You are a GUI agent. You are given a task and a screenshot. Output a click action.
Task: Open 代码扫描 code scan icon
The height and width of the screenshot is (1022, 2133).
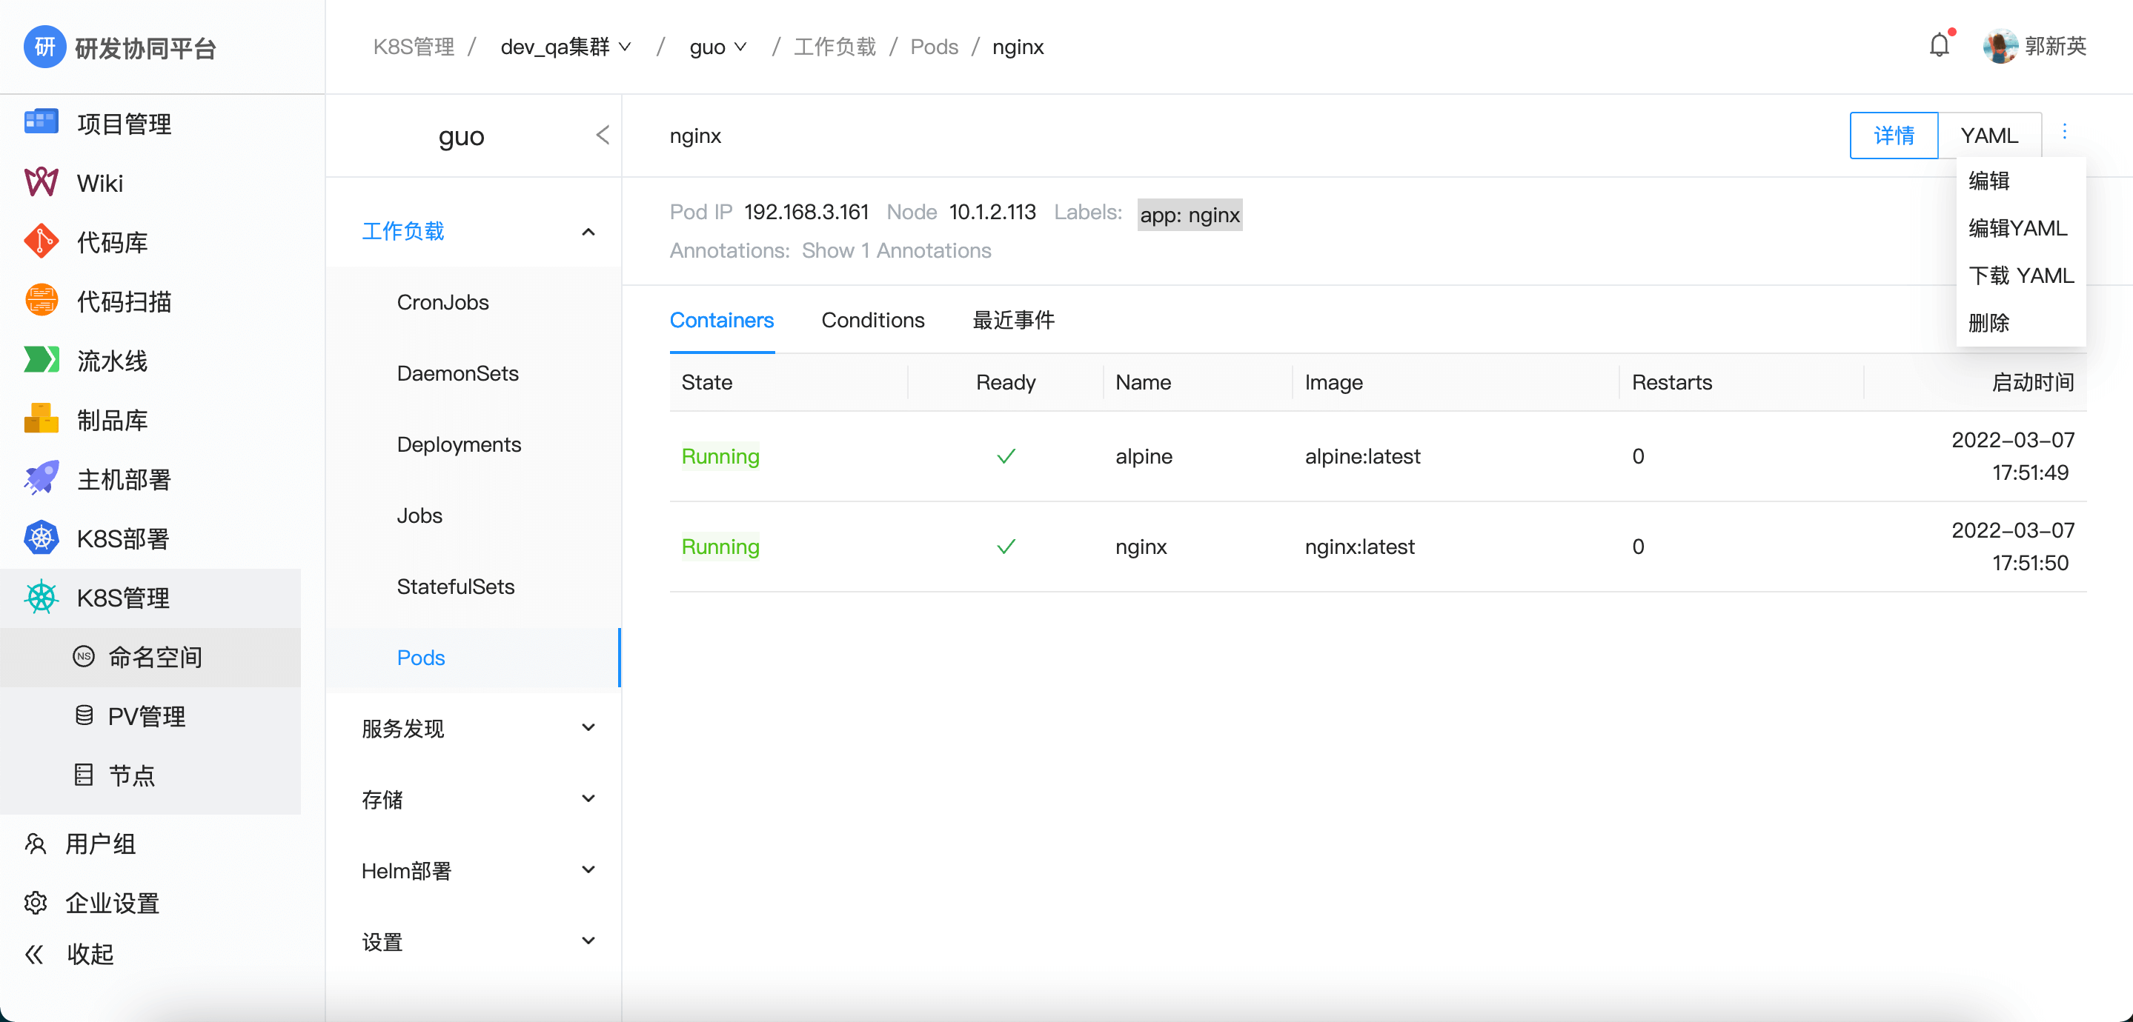(41, 301)
